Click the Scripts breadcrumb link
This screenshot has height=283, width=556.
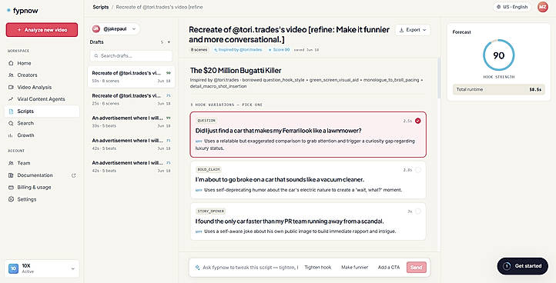coord(101,7)
